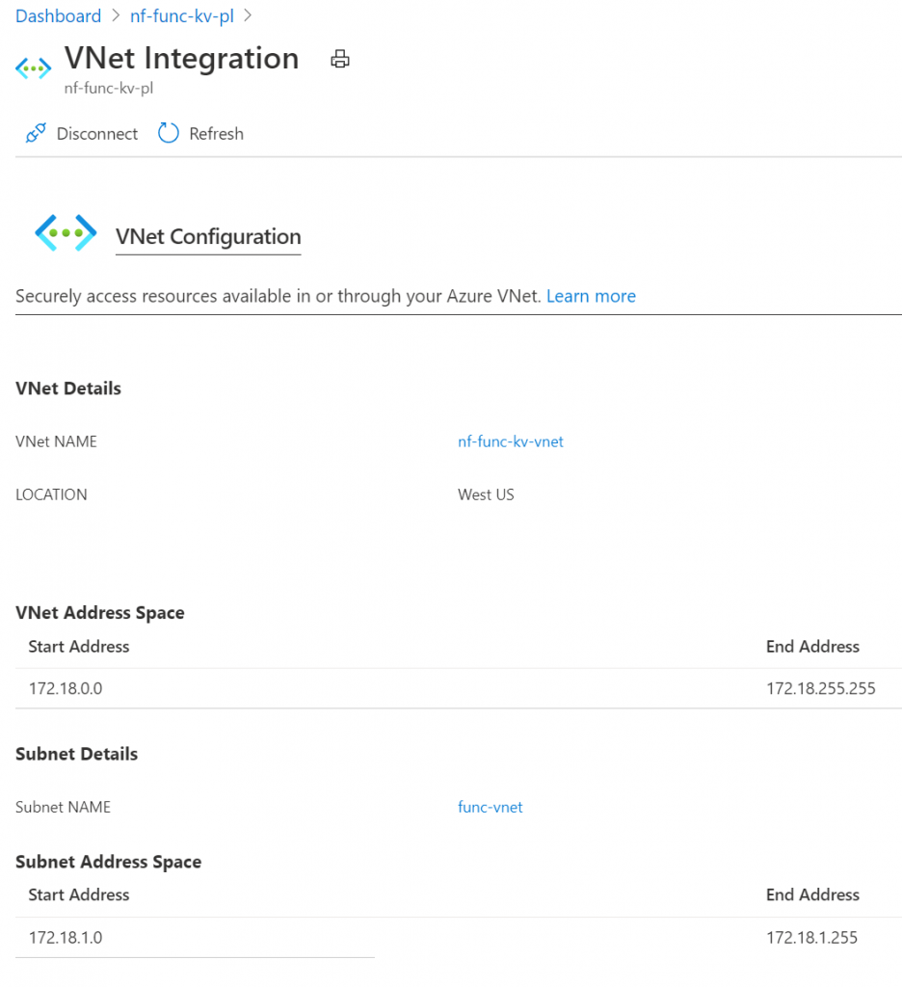Click the print icon beside VNet Integration
Screen dimensions: 902x987
tap(340, 59)
